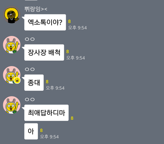The height and width of the screenshot is (144, 164).
Task: Tap the ㅇㅇ name above 장사장 배척
Action: point(30,39)
